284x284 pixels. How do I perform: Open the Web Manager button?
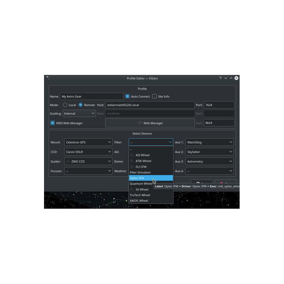(150, 123)
